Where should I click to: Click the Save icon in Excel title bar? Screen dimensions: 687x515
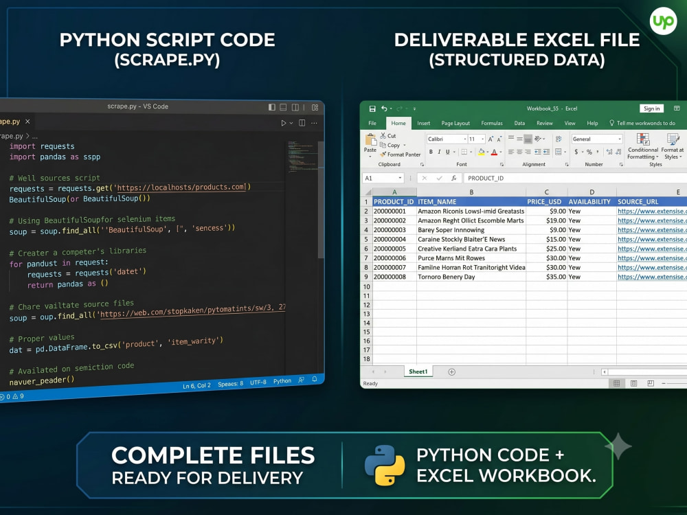372,108
